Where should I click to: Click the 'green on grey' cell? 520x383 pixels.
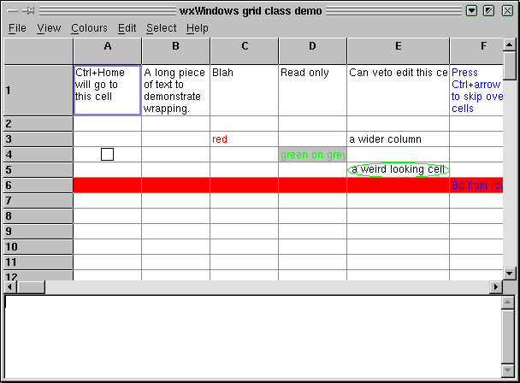click(x=313, y=155)
